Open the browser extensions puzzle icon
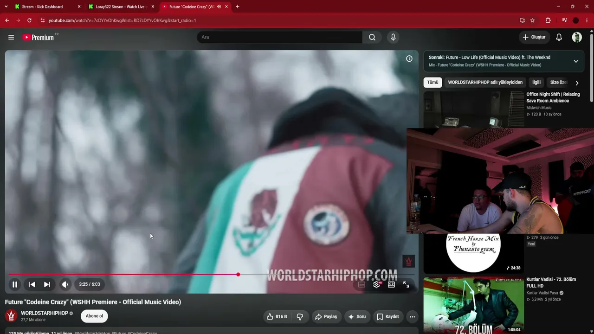The height and width of the screenshot is (334, 594). click(x=548, y=20)
